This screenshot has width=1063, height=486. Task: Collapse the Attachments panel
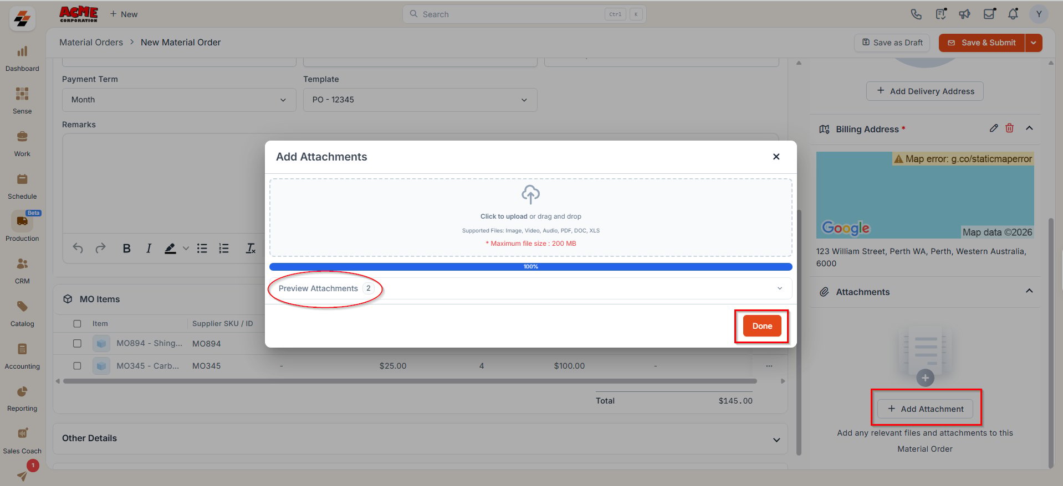click(x=1029, y=291)
